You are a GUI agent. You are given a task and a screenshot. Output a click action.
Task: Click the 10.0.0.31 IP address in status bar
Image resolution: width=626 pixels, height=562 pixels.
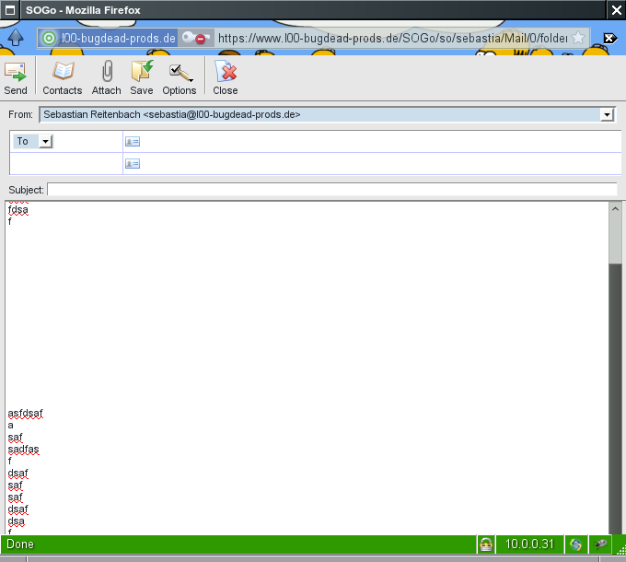(x=529, y=544)
